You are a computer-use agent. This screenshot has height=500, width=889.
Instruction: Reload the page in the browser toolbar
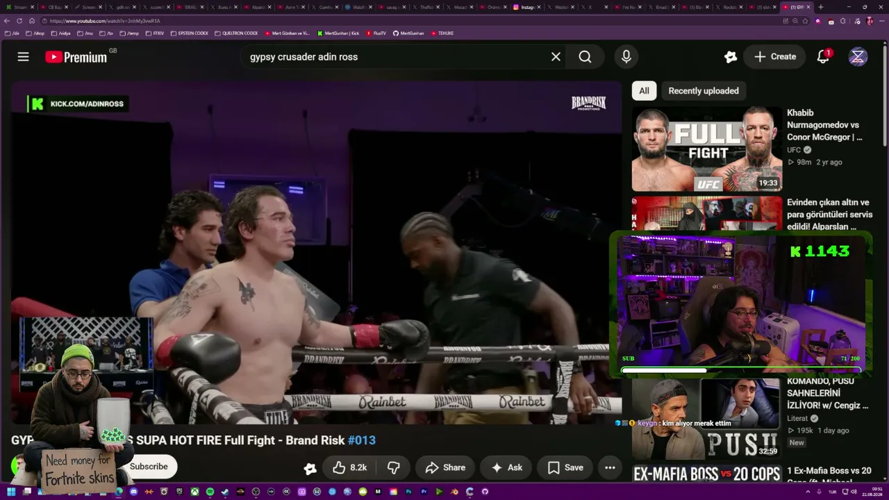[19, 21]
